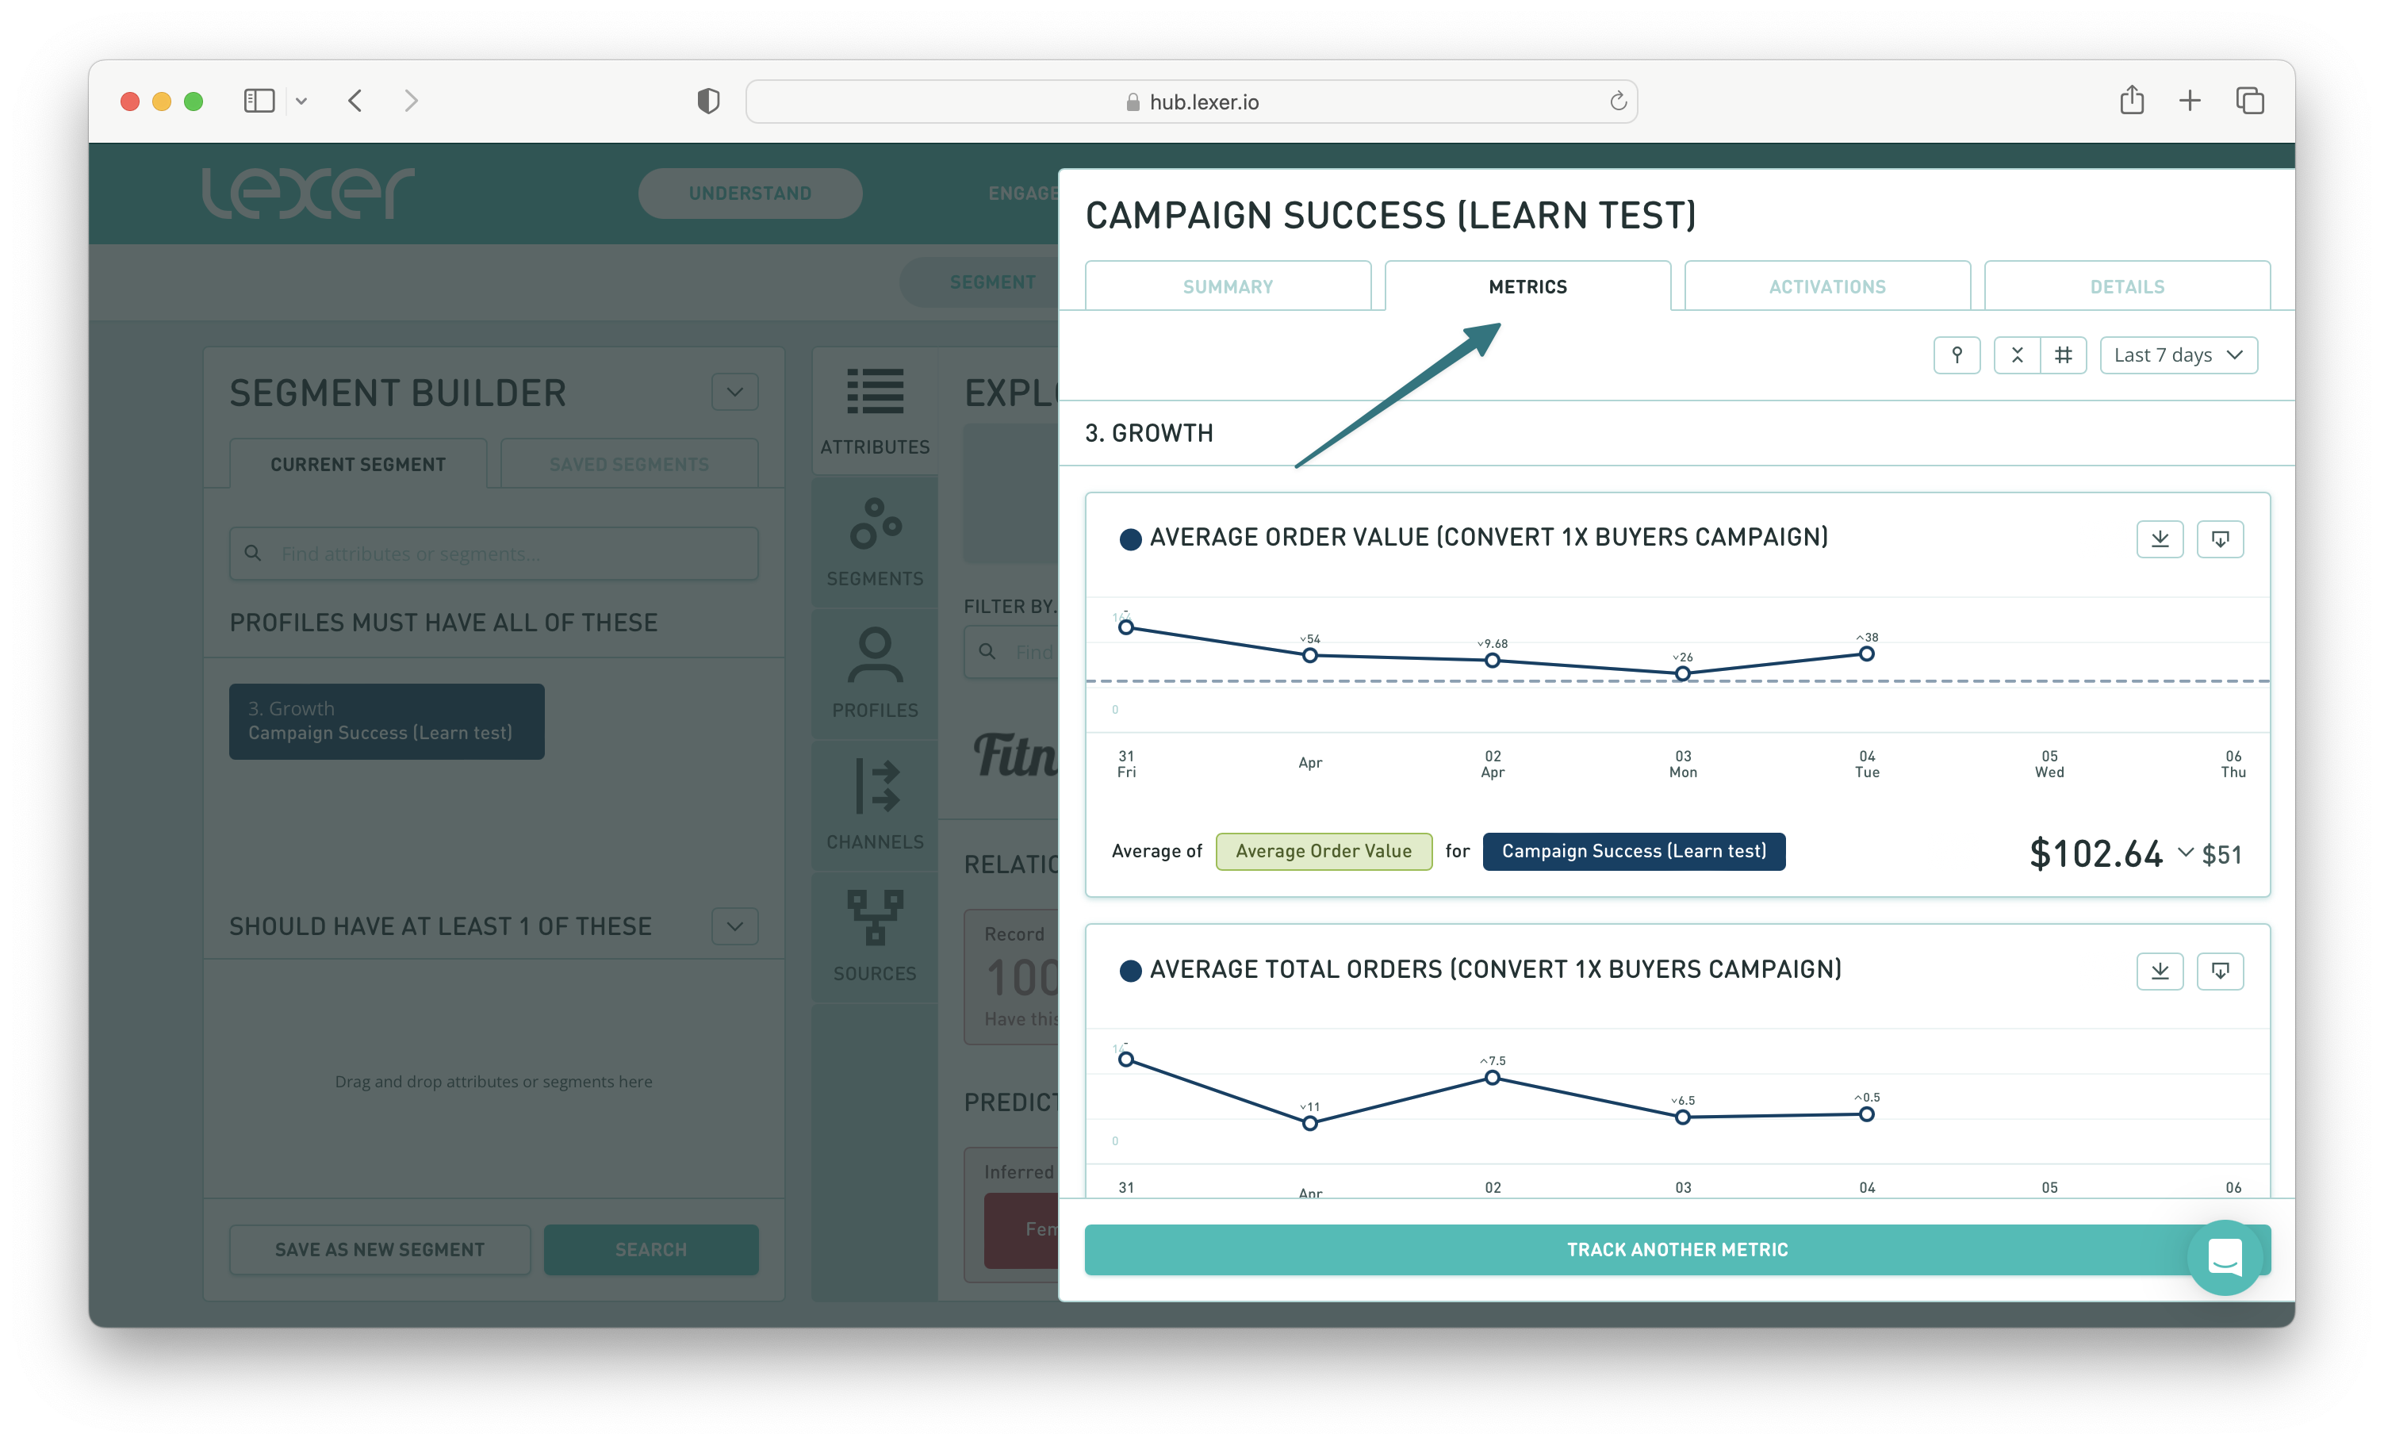Go forward in Safari history
Screen dimensions: 2384x1445
tap(411, 101)
